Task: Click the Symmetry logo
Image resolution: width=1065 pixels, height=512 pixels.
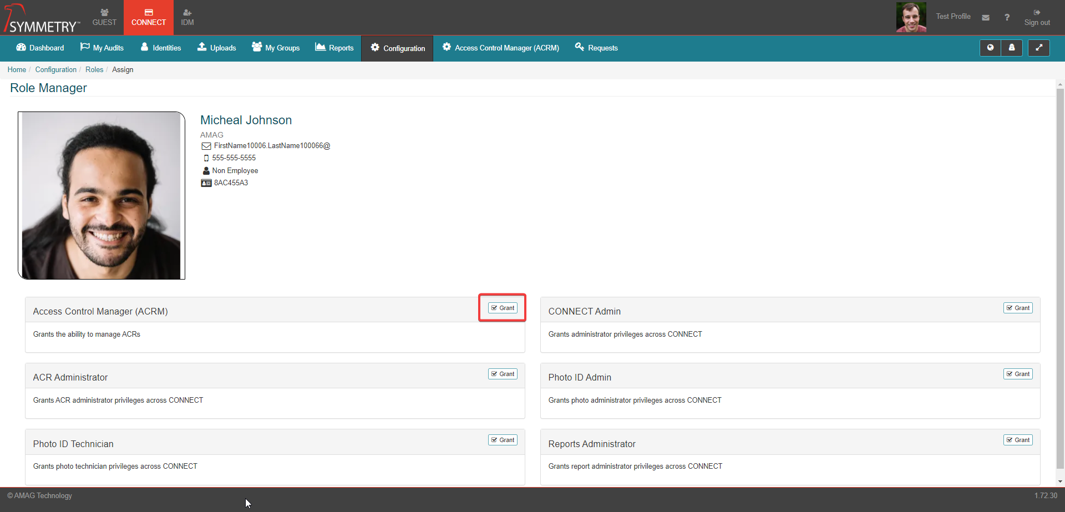Action: tap(42, 18)
